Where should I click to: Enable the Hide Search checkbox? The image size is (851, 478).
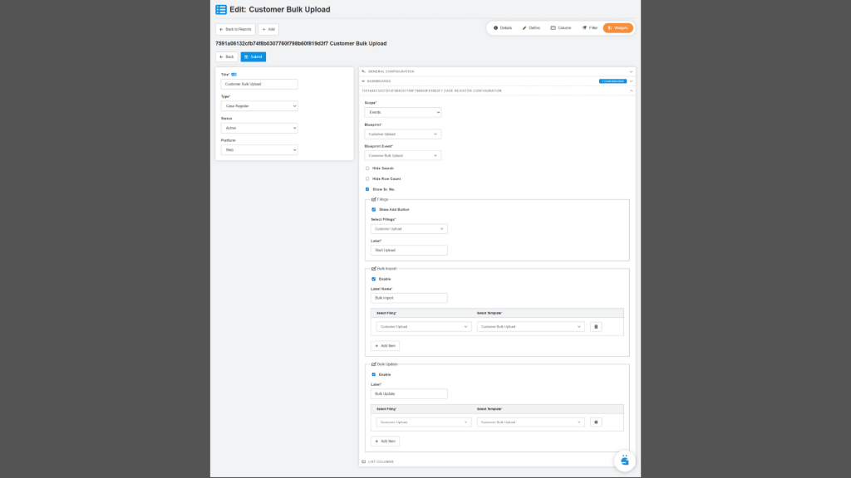pos(367,168)
